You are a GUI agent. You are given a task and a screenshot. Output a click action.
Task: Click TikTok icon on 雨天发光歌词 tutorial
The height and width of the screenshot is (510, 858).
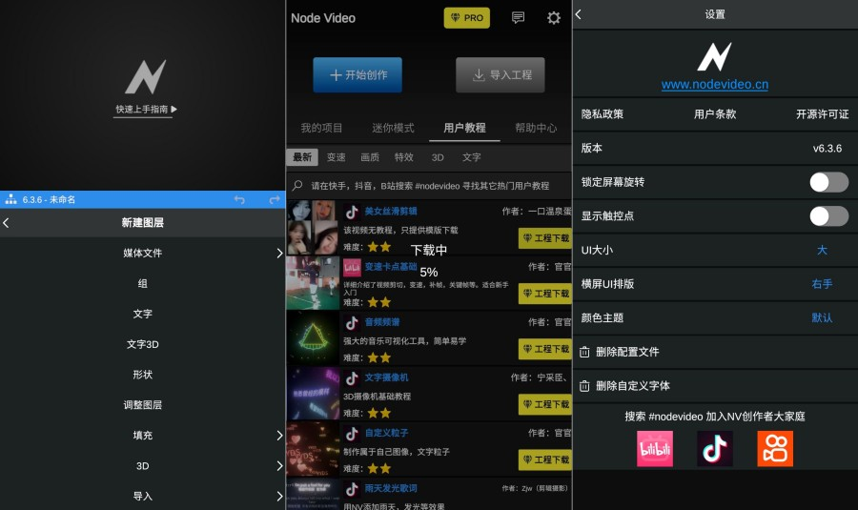coord(352,489)
